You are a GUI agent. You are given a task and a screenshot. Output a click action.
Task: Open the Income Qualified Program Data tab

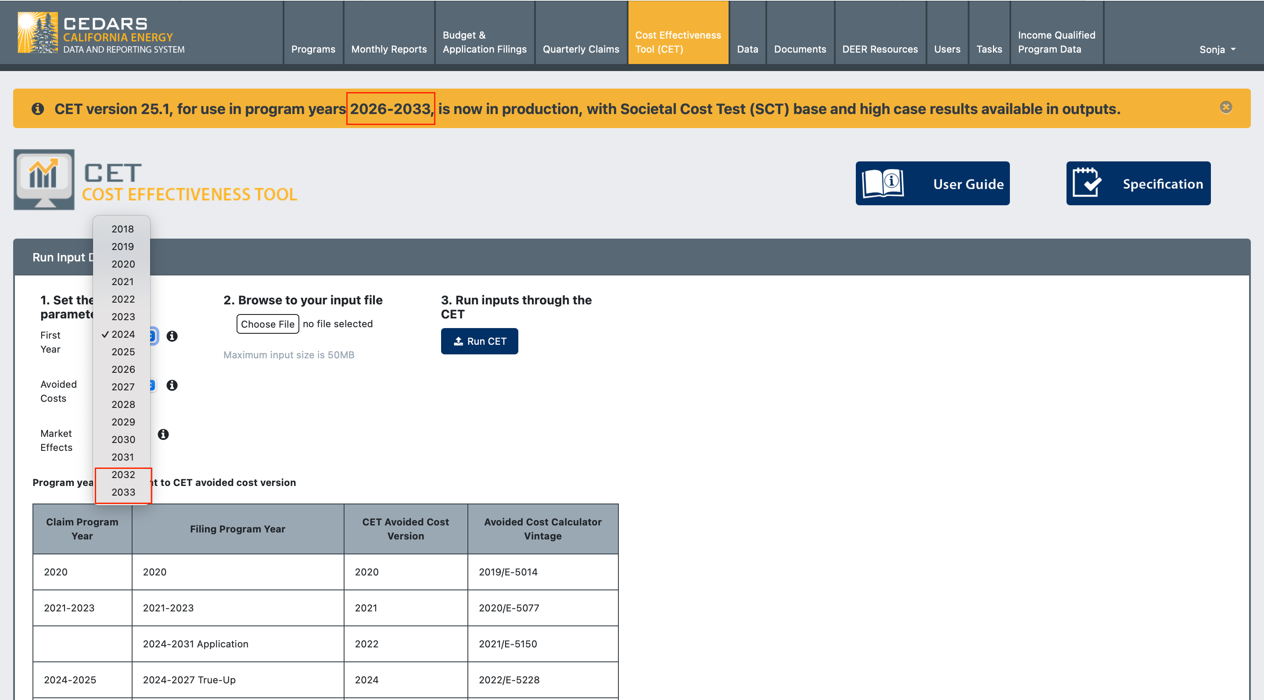[1056, 42]
